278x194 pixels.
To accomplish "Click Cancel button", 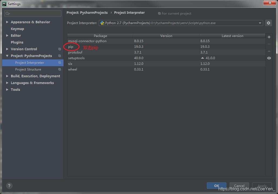I will [x=239, y=186].
